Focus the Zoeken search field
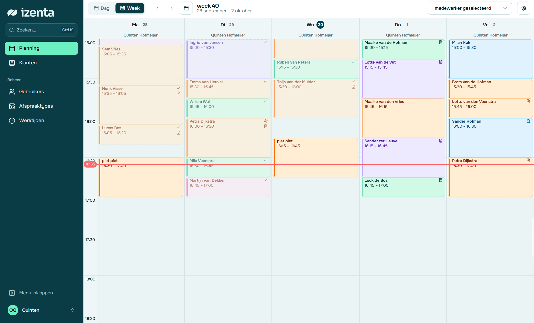 (41, 30)
